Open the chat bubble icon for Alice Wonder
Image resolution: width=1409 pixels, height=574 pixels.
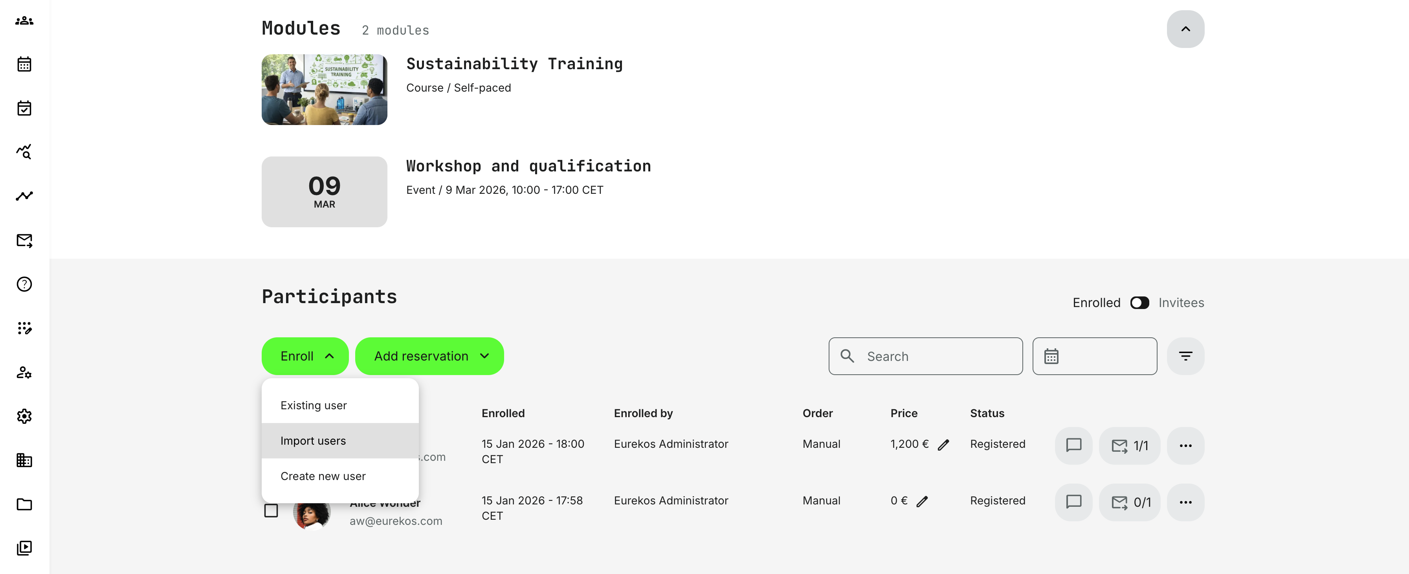tap(1073, 502)
